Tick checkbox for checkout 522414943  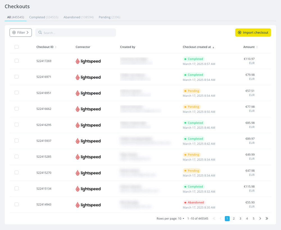pos(17,204)
